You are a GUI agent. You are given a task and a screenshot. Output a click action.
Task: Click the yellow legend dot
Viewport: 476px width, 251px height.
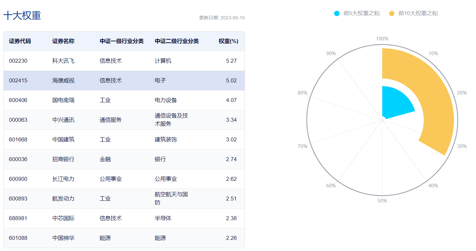(x=392, y=13)
